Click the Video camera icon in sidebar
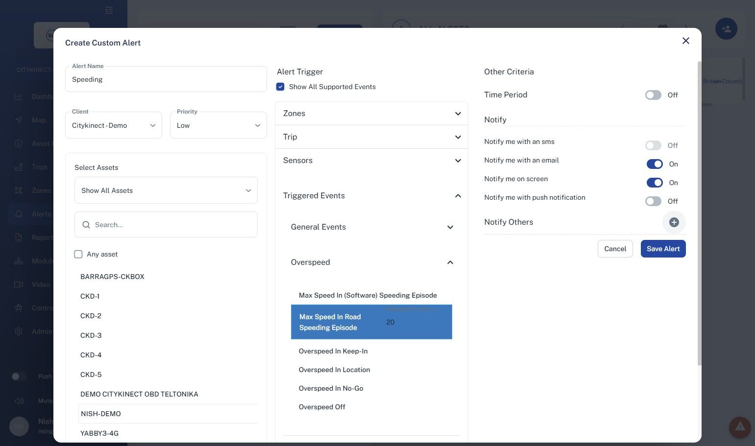The image size is (755, 446). point(19,284)
